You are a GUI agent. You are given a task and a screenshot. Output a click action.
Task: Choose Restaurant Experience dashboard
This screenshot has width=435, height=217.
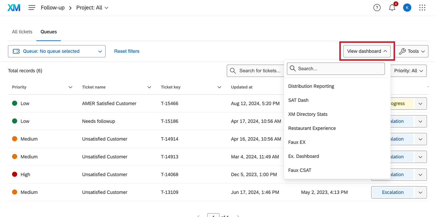312,128
